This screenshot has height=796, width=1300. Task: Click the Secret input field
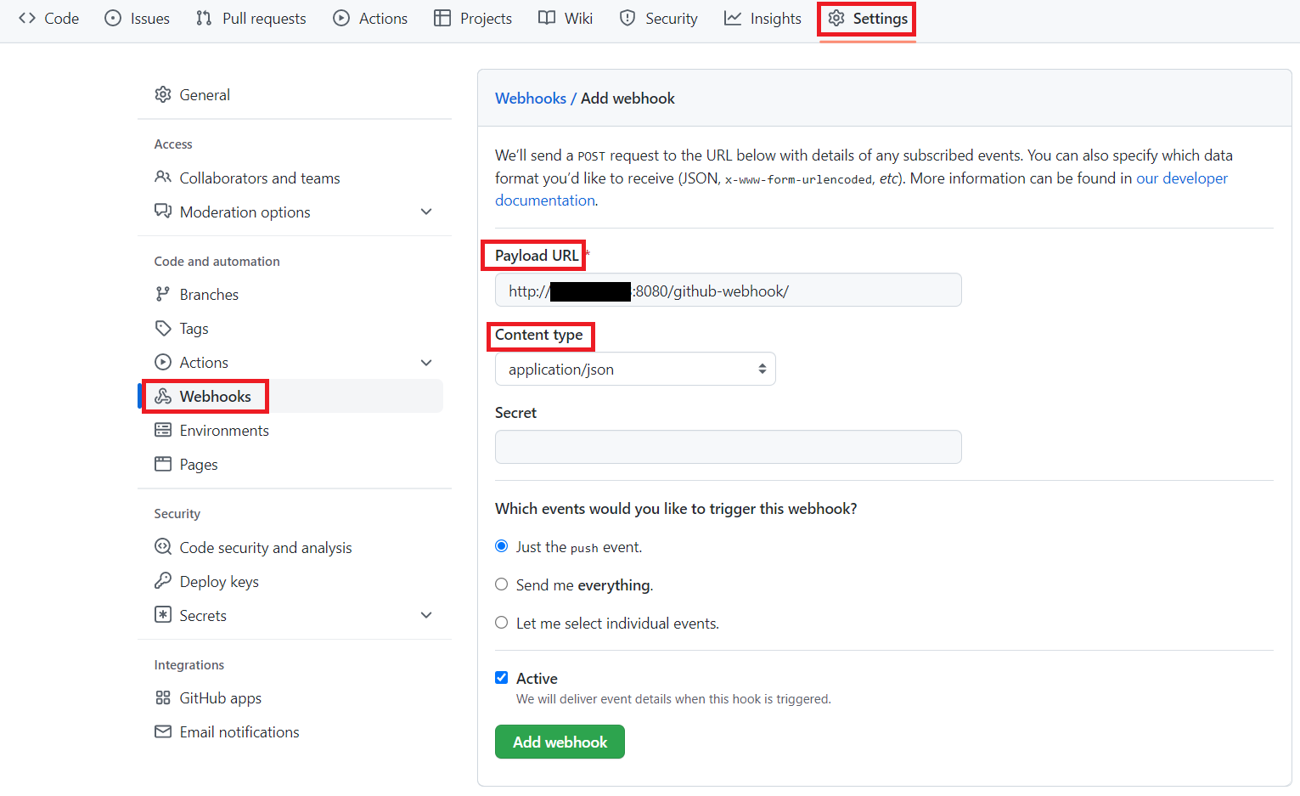point(728,447)
